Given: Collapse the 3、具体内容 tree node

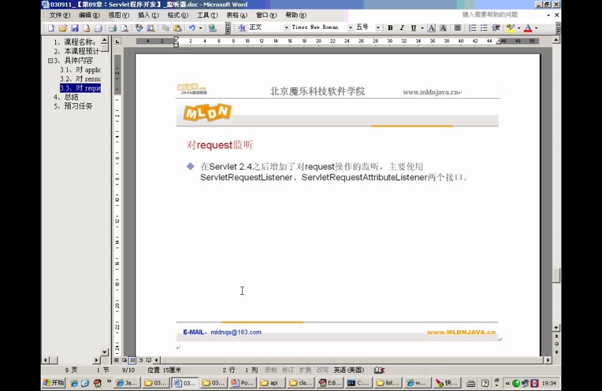Looking at the screenshot, I should [50, 61].
